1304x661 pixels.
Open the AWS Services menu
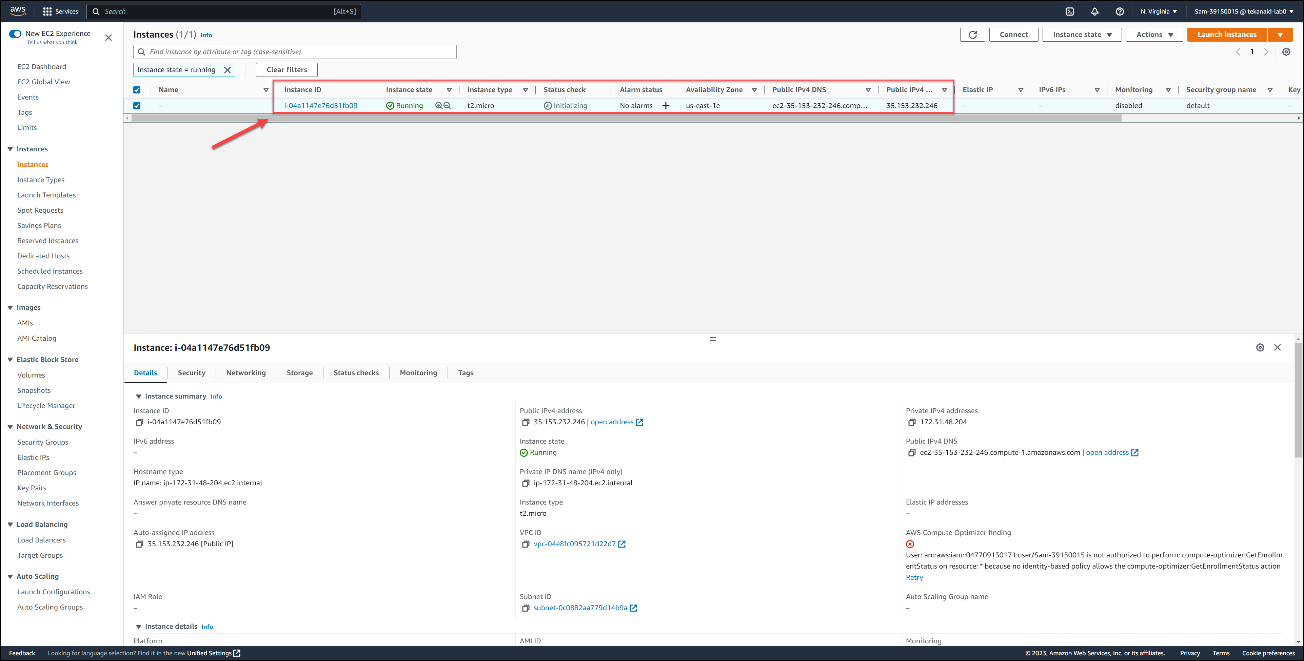tap(60, 11)
